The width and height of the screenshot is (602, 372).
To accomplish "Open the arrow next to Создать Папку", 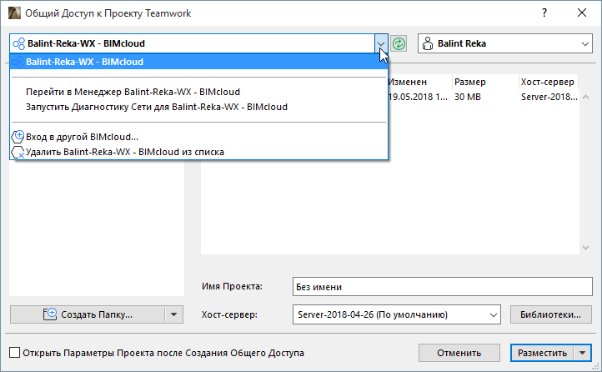I will 174,314.
